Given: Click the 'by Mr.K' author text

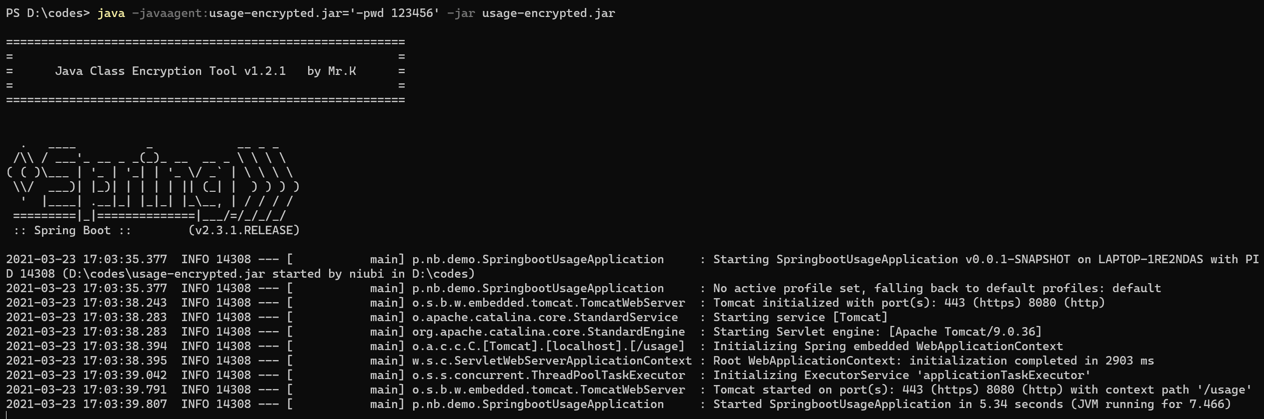Looking at the screenshot, I should 332,71.
